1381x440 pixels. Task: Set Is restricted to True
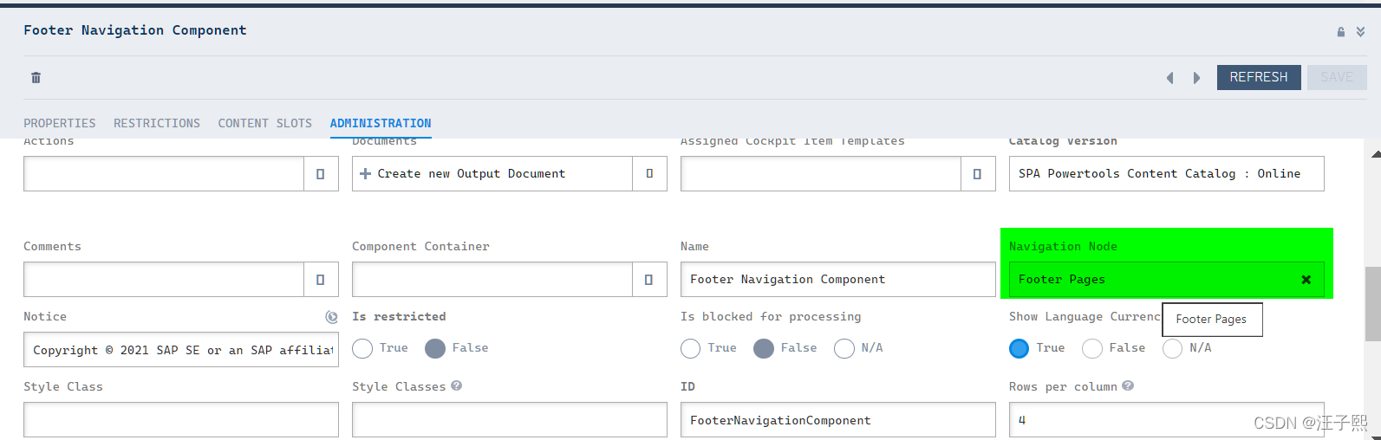pos(362,348)
